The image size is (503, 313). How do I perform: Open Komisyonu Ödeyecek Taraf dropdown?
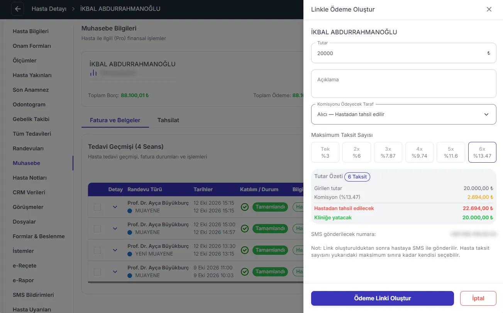pyautogui.click(x=403, y=114)
